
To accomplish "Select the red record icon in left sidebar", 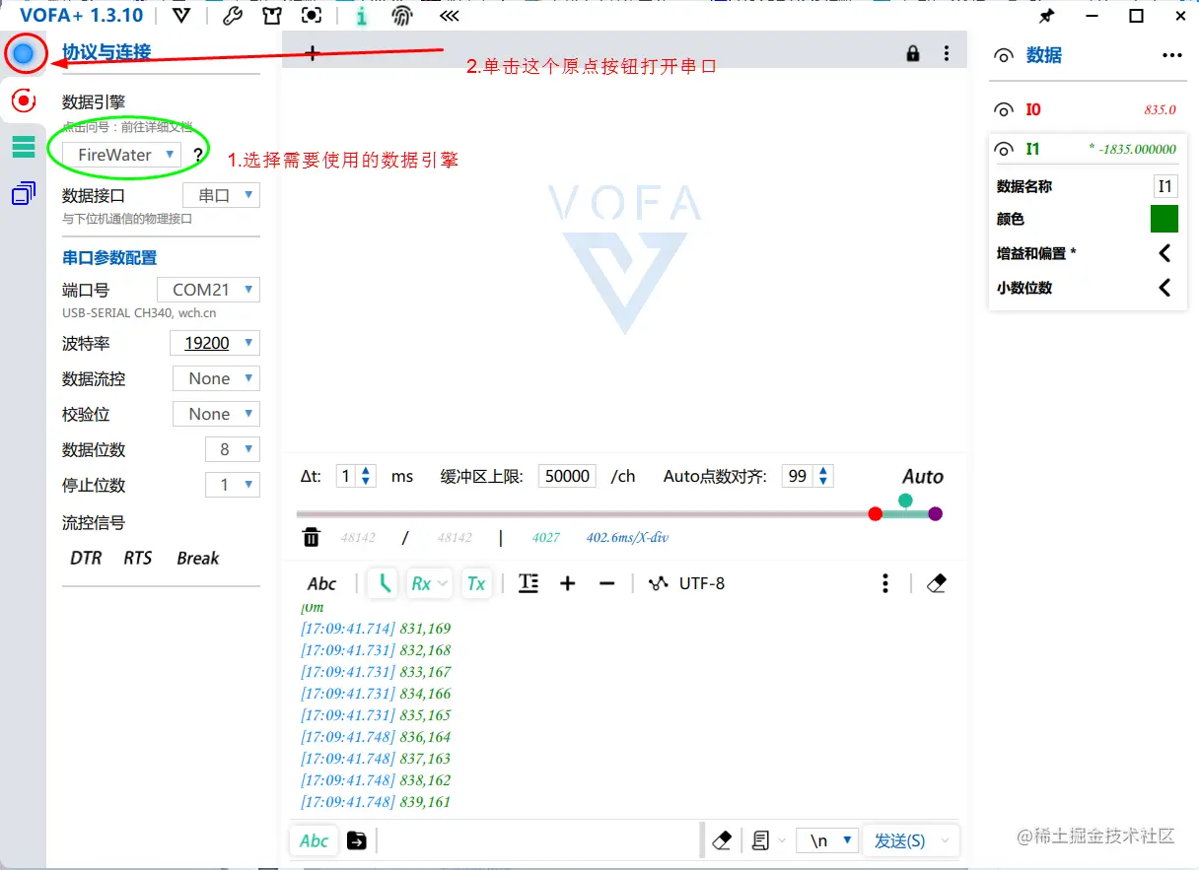I will coord(24,100).
